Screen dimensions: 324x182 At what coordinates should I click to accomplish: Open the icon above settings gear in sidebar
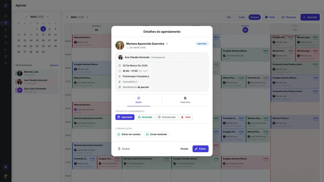pos(6,56)
